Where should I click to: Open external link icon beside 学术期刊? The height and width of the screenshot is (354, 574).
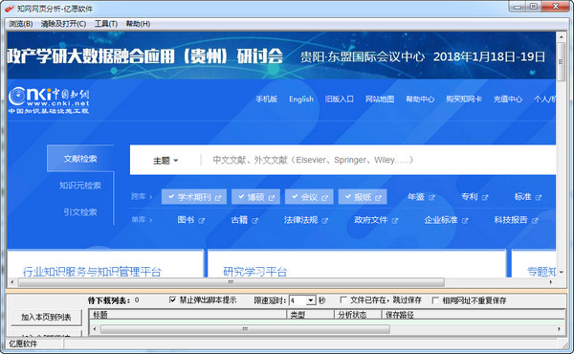tap(218, 198)
